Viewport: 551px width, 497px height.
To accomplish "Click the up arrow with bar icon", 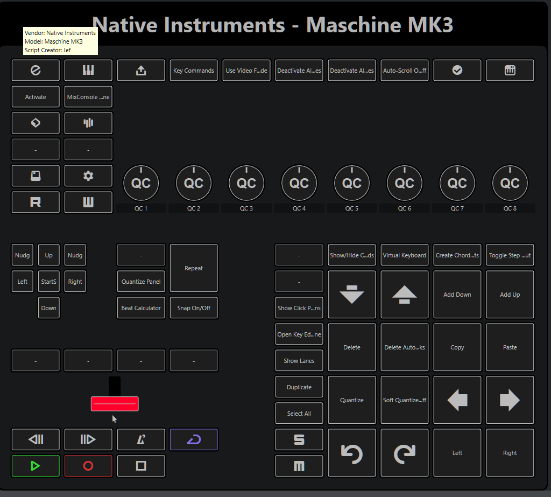I will click(x=405, y=295).
